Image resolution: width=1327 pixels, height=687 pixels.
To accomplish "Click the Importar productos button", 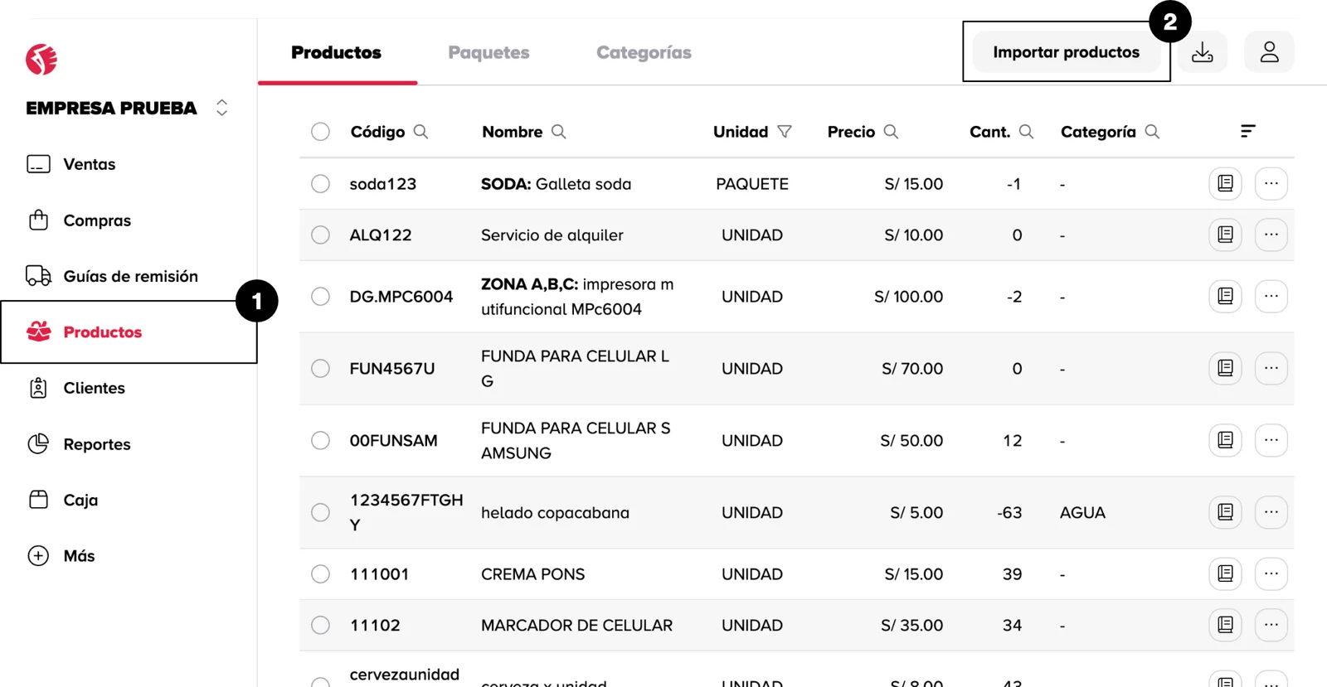I will [1066, 52].
